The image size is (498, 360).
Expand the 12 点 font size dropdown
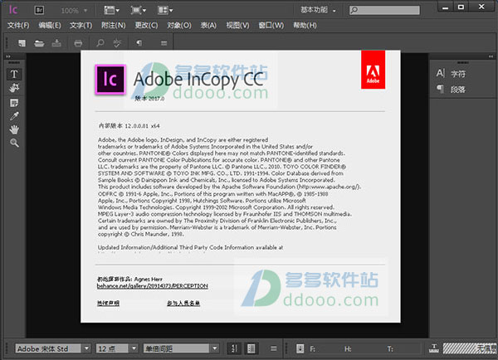134,348
